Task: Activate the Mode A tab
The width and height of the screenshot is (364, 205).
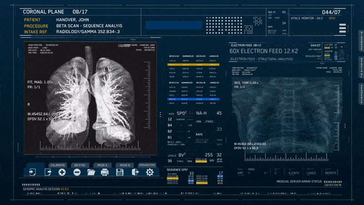Action: point(102,165)
